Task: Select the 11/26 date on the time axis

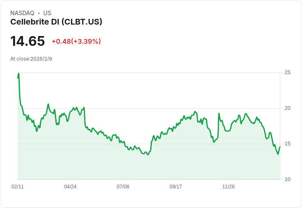Action: [228, 187]
